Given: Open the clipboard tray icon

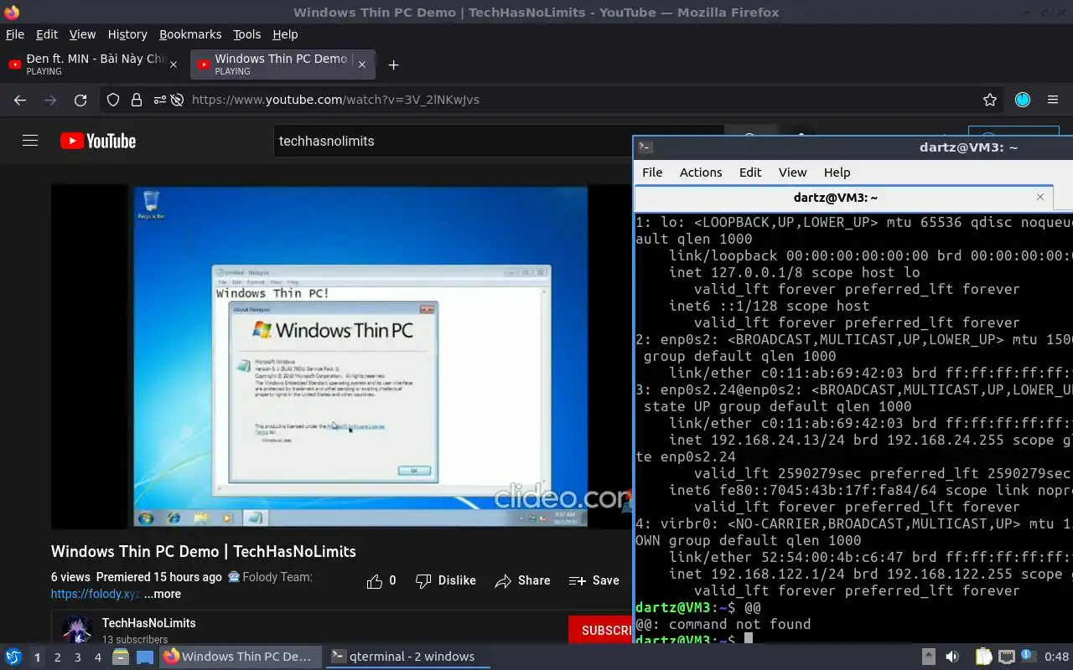Looking at the screenshot, I should pos(983,657).
